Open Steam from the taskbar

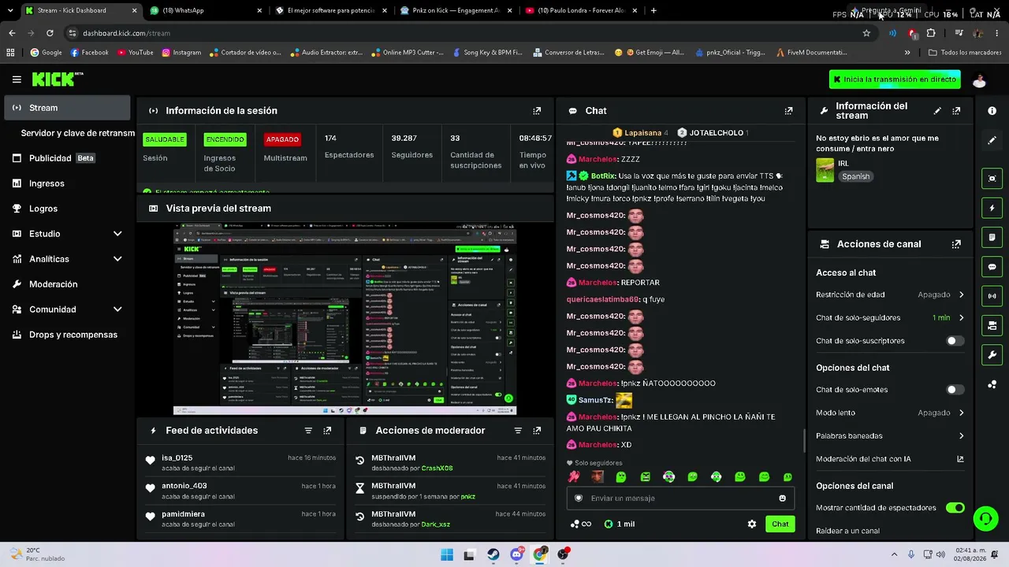click(x=493, y=554)
